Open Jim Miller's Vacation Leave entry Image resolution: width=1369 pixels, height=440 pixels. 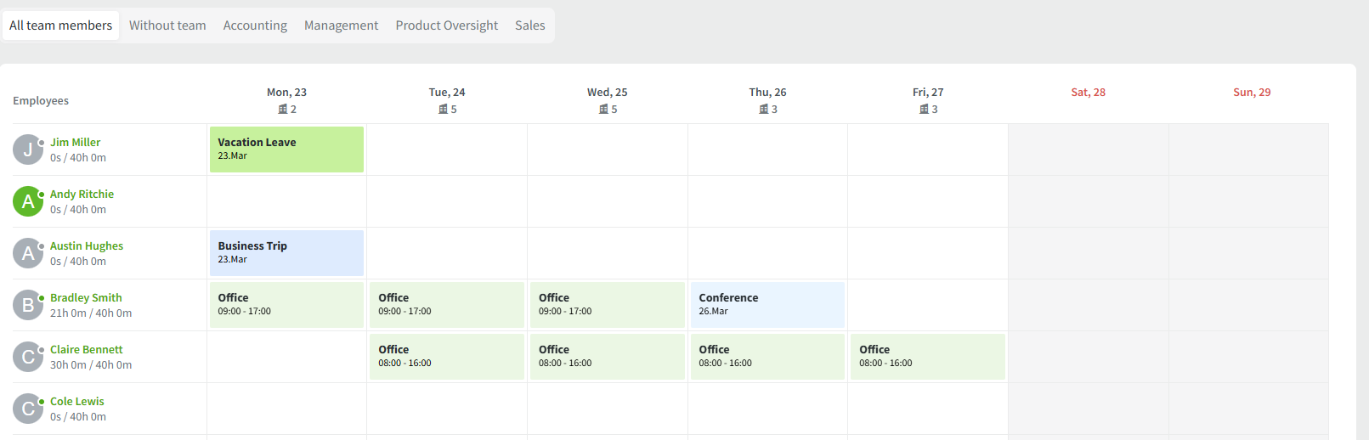click(x=286, y=149)
